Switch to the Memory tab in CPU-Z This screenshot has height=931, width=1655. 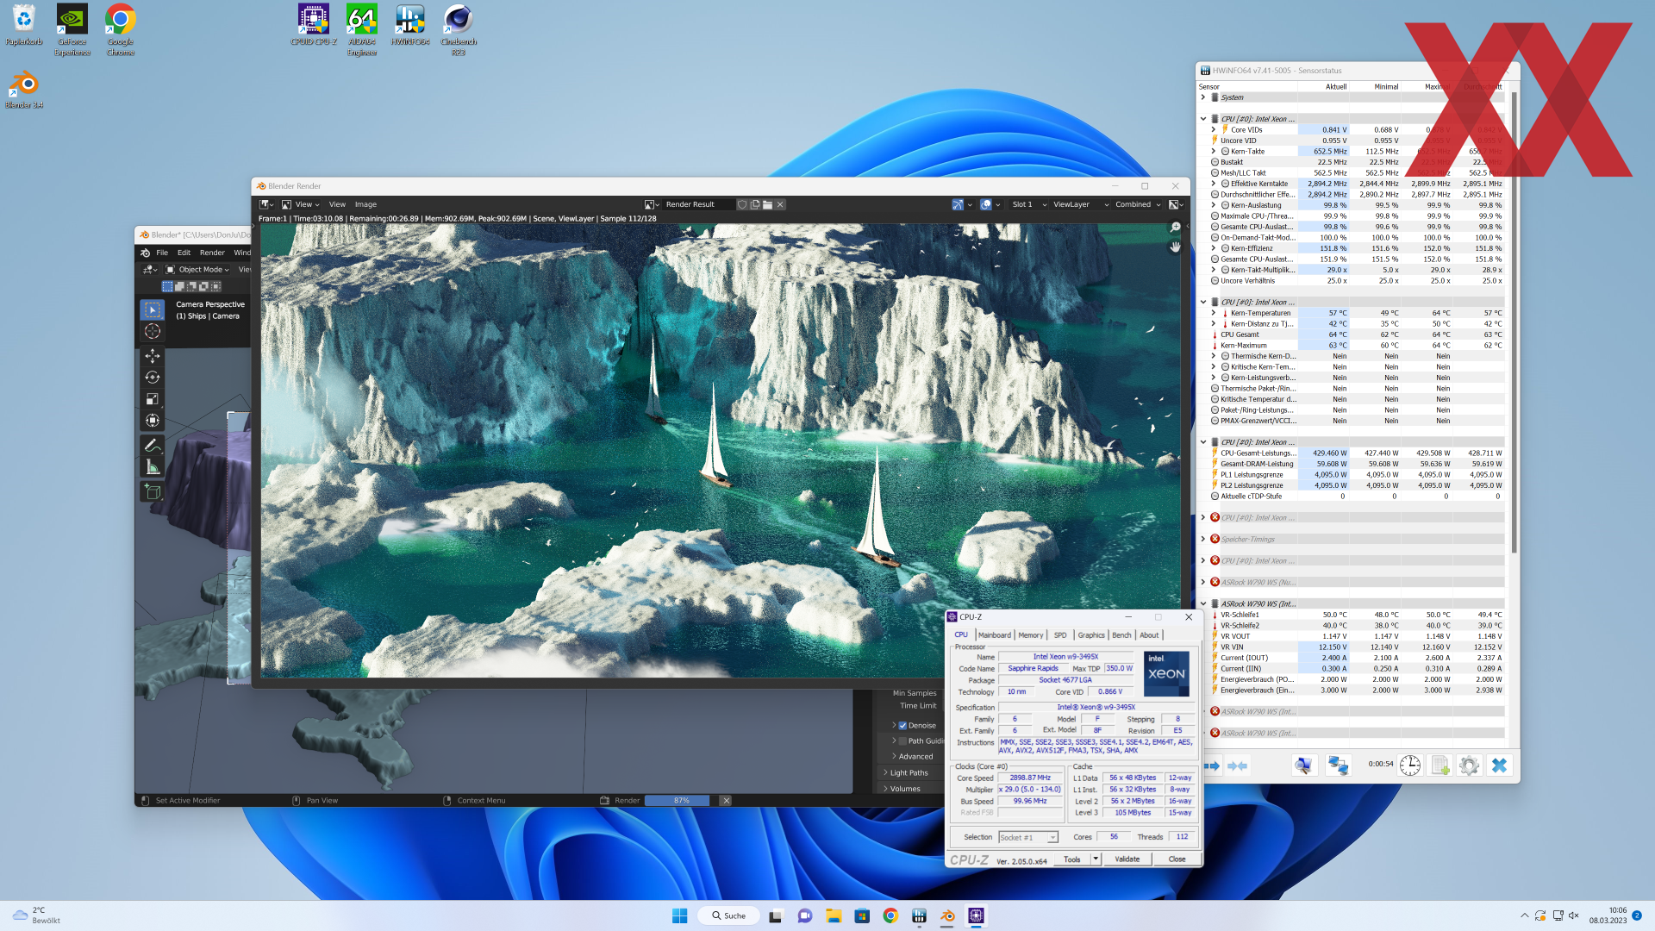coord(1030,635)
